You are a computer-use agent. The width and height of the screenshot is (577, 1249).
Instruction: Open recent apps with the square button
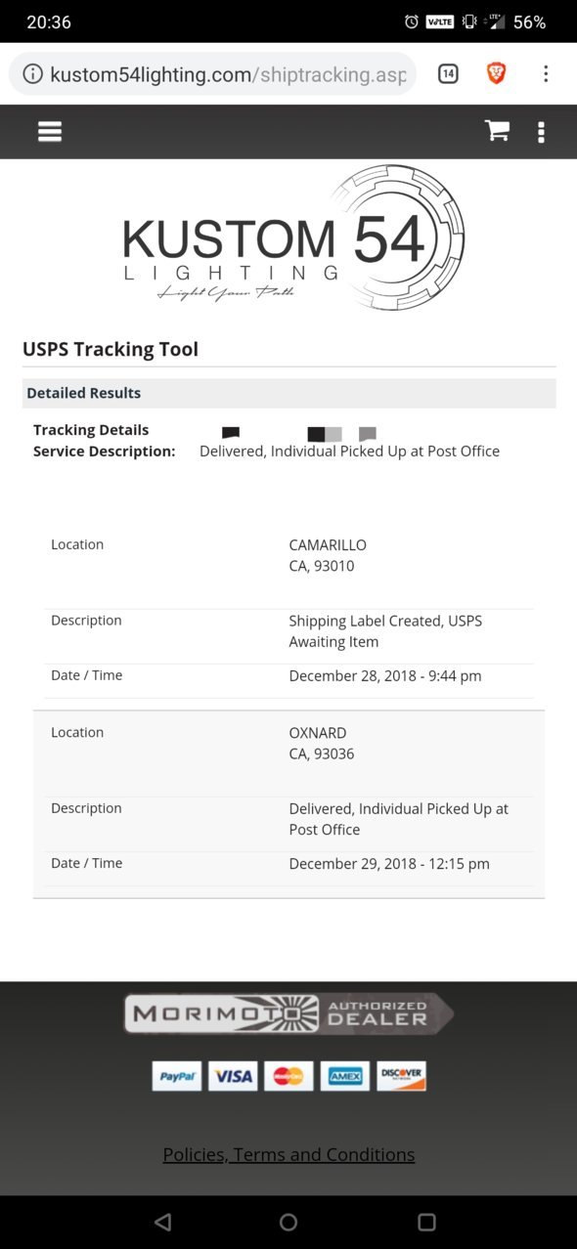coord(426,1222)
